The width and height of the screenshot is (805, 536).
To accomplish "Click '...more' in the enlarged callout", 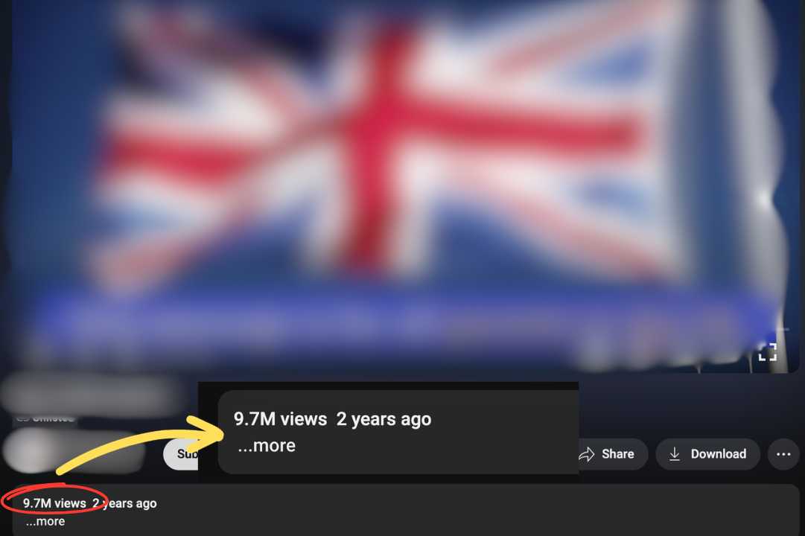I will coord(267,445).
